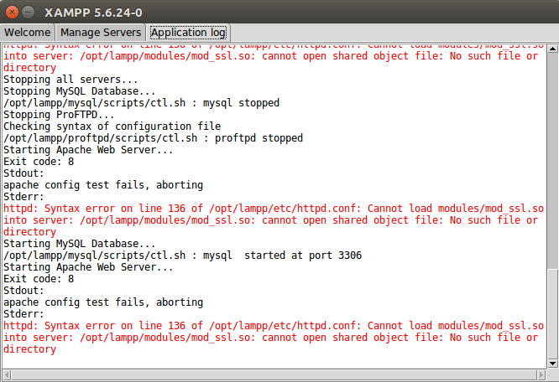Click the horizontal scrollbar left arrow

[7, 375]
